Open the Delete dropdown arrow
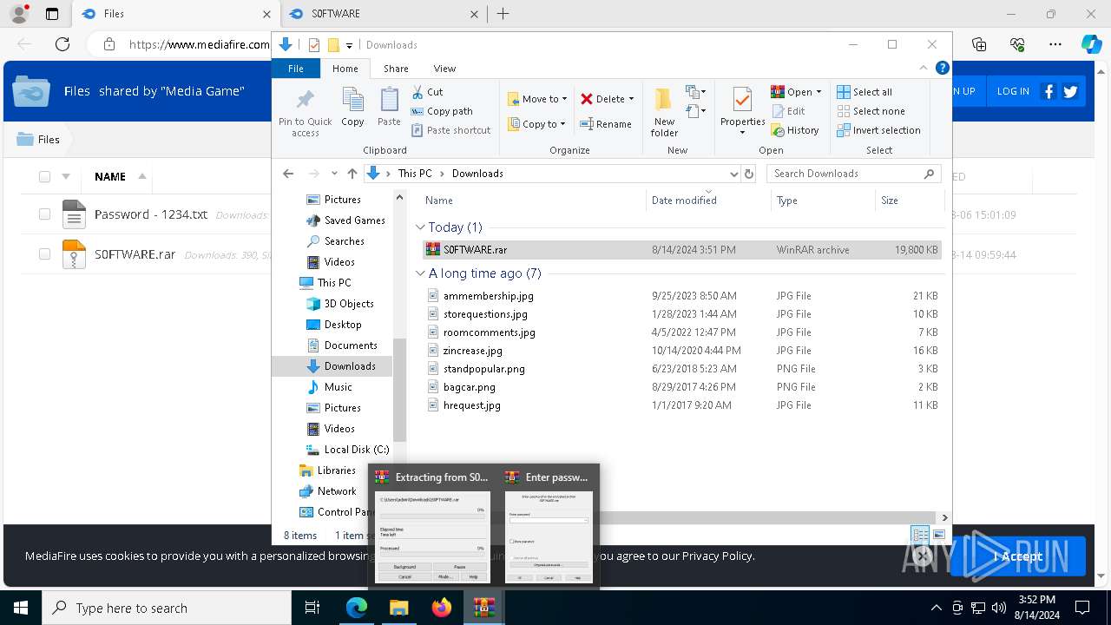 click(x=631, y=99)
